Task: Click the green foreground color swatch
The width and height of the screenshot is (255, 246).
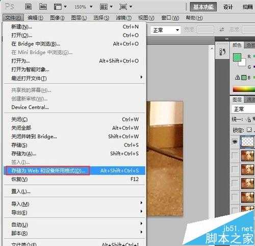Action: pos(237,57)
